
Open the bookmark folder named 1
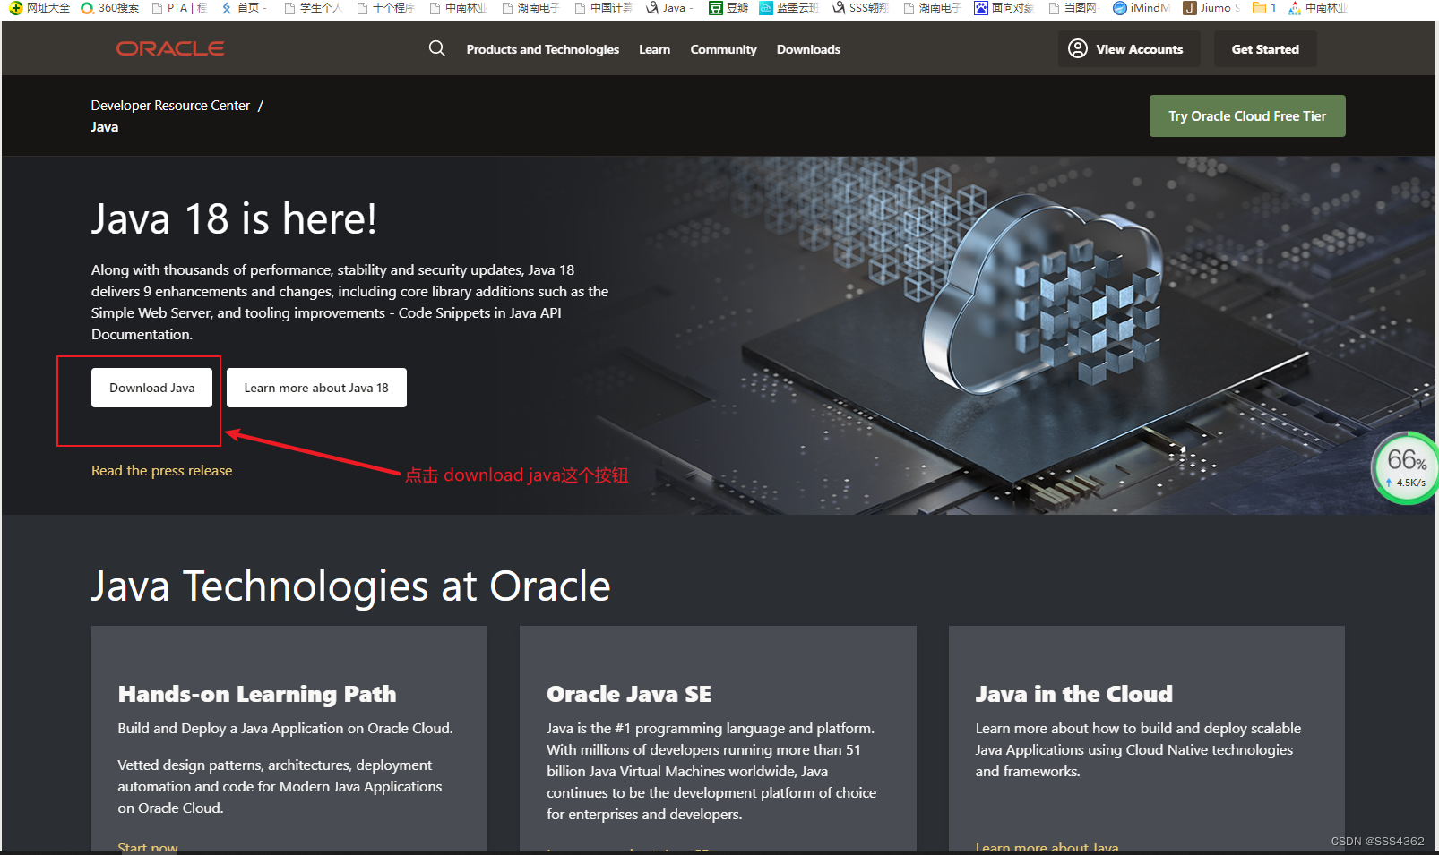click(1264, 8)
